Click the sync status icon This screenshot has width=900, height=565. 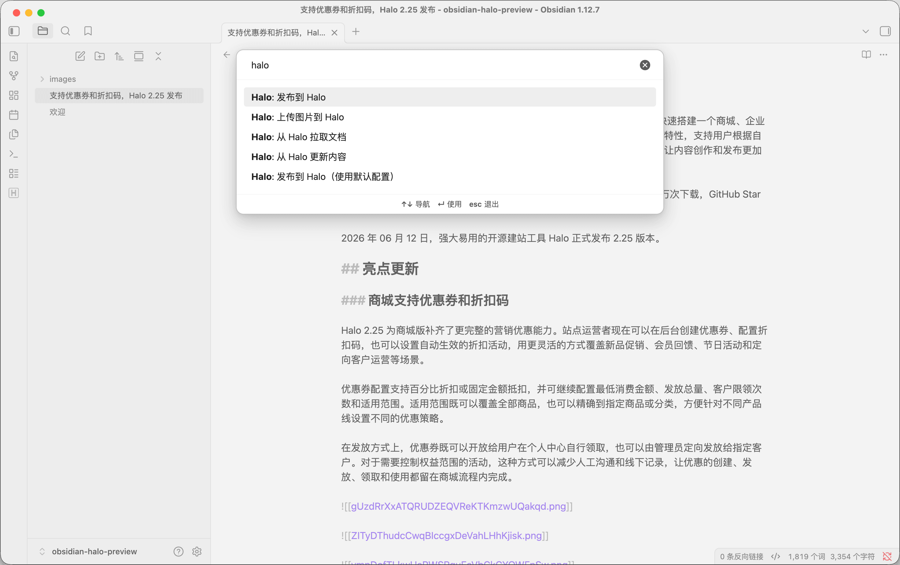(x=887, y=557)
